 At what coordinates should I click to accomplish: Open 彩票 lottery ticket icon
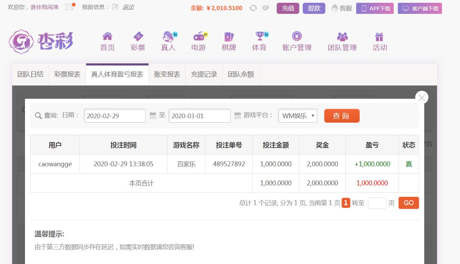[x=138, y=36]
